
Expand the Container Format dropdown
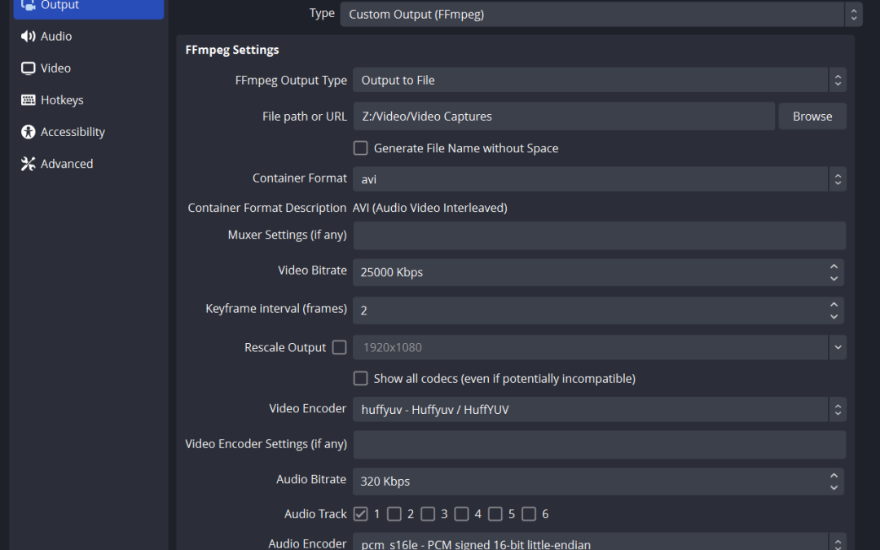[x=599, y=179]
